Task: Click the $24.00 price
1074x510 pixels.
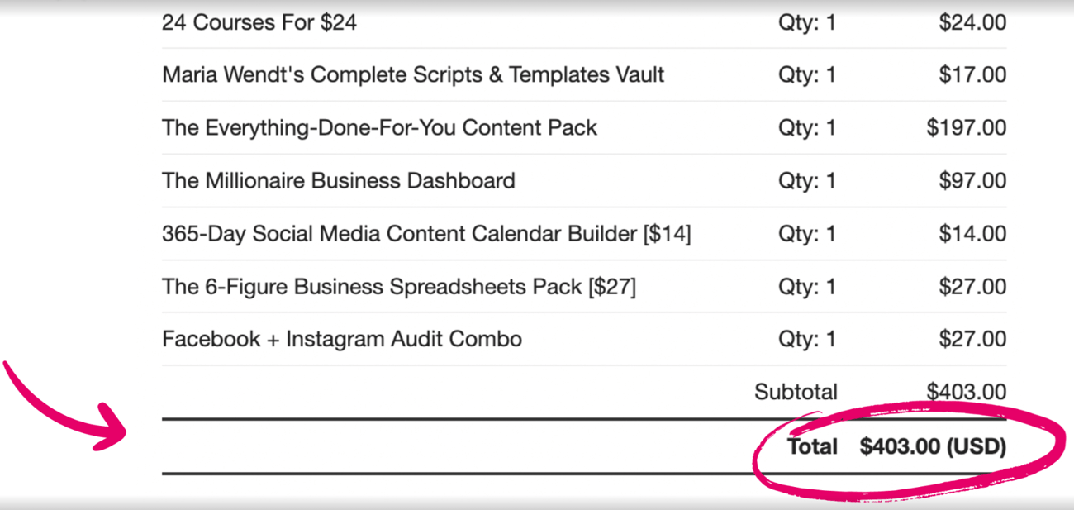Action: (972, 22)
